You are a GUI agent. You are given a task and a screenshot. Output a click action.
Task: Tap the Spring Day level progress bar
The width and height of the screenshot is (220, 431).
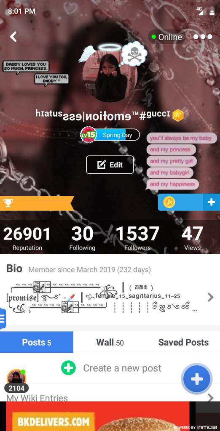pyautogui.click(x=117, y=135)
